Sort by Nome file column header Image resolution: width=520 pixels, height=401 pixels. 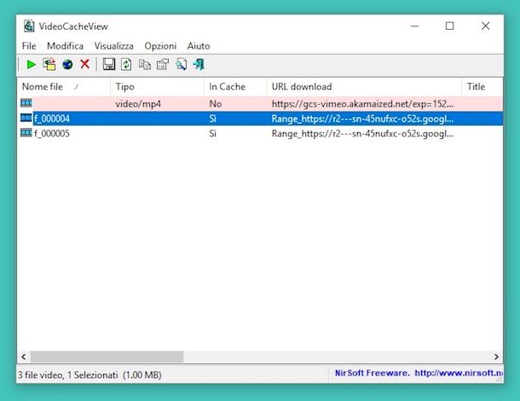[64, 87]
